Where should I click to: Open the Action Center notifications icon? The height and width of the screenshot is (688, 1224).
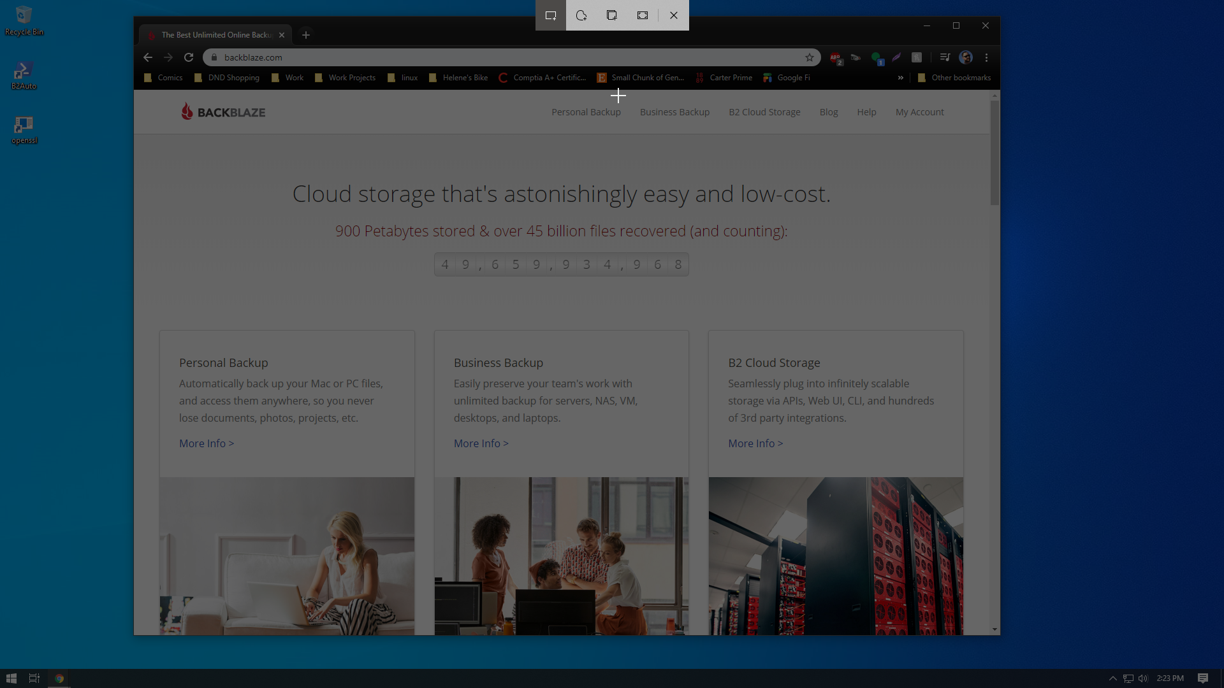click(x=1203, y=678)
